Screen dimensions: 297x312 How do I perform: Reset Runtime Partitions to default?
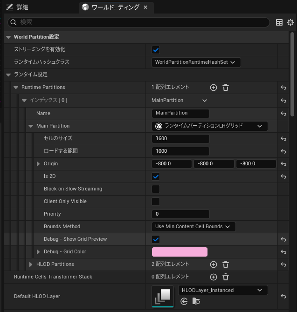pyautogui.click(x=283, y=88)
